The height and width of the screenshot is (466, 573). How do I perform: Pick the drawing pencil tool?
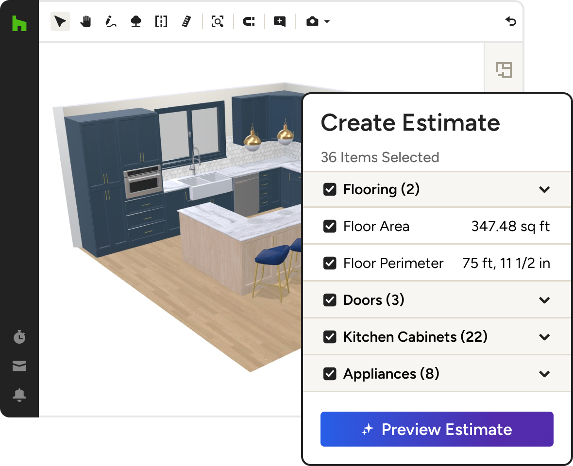pos(110,21)
